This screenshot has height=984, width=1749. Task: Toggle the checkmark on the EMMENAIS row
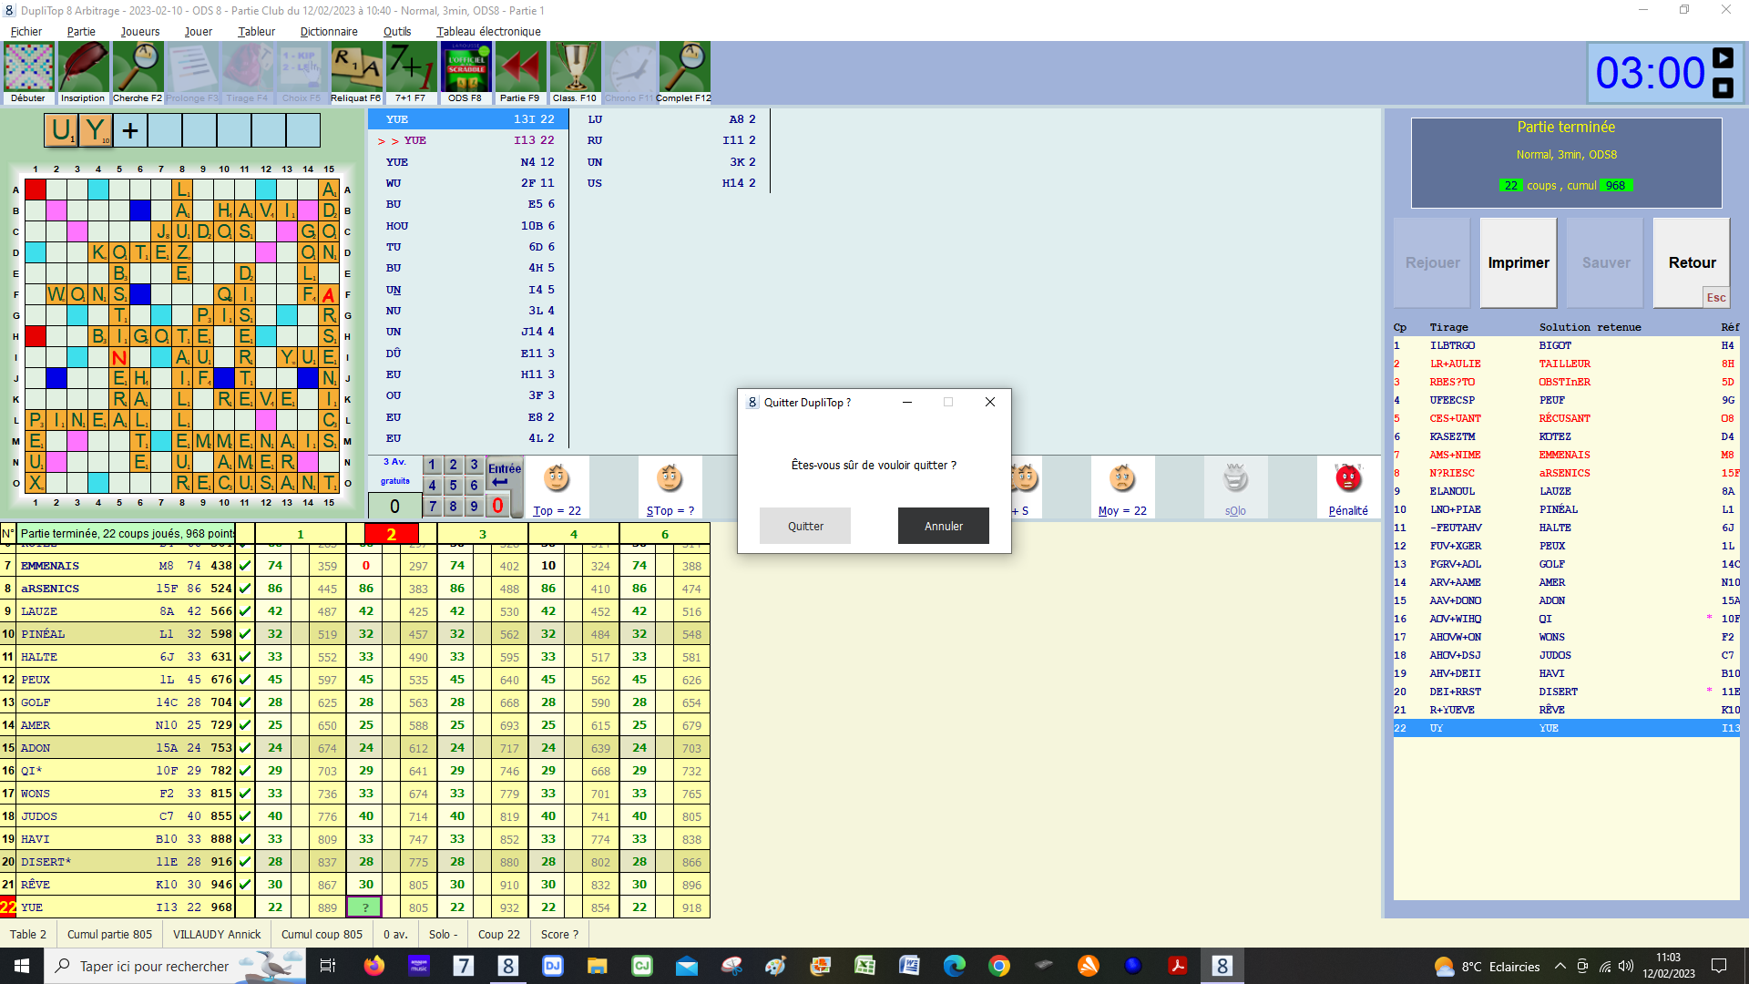pos(245,566)
